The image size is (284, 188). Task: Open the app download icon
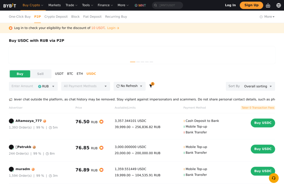click(268, 6)
